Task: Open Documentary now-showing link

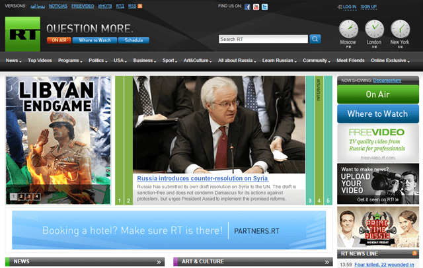Action: (x=387, y=81)
